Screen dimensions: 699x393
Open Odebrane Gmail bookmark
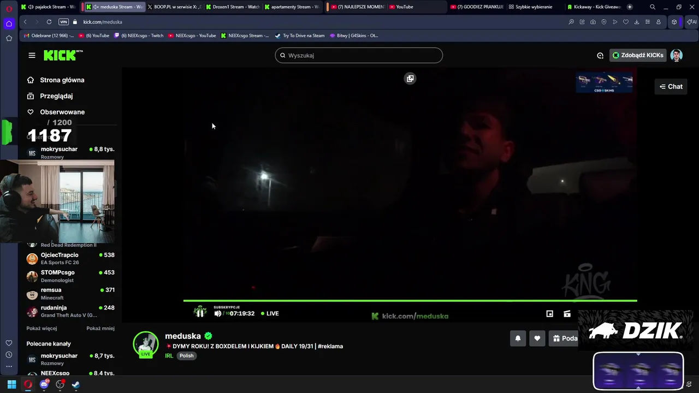[49, 35]
